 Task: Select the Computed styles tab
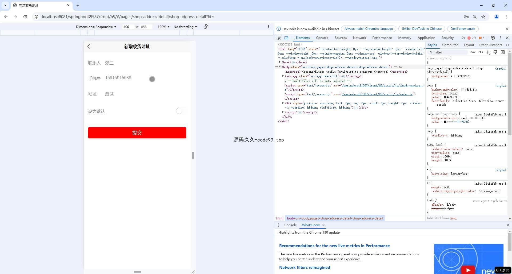click(450, 45)
